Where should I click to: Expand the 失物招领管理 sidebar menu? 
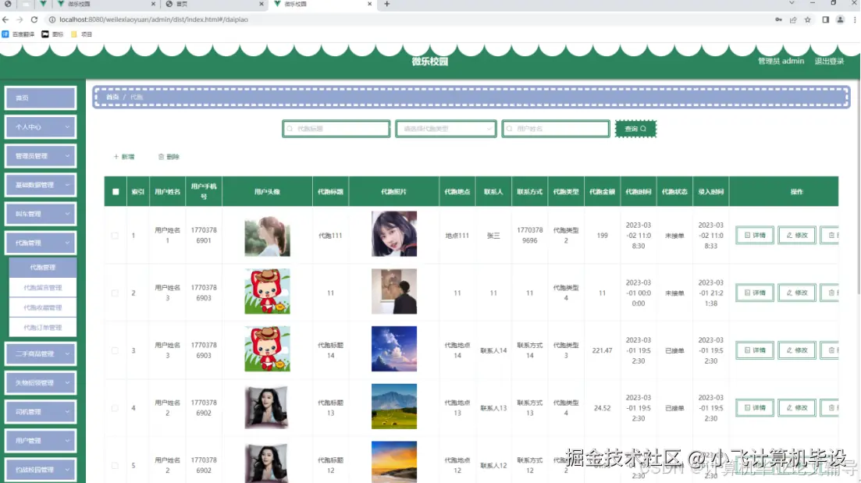[x=41, y=382]
